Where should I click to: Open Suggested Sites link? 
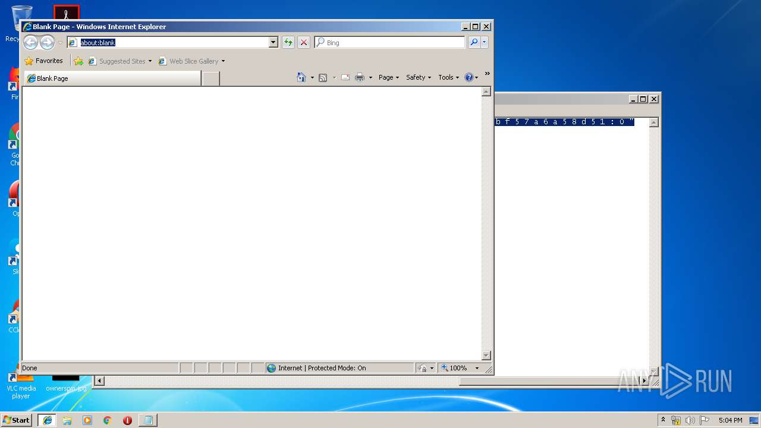click(x=120, y=61)
